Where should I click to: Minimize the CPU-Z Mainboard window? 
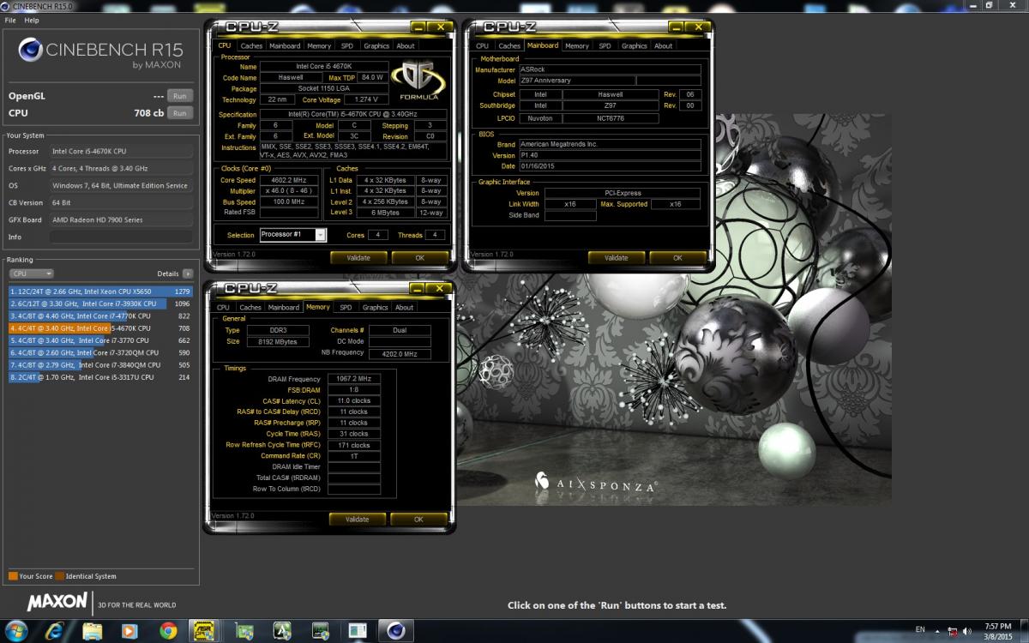pyautogui.click(x=677, y=27)
